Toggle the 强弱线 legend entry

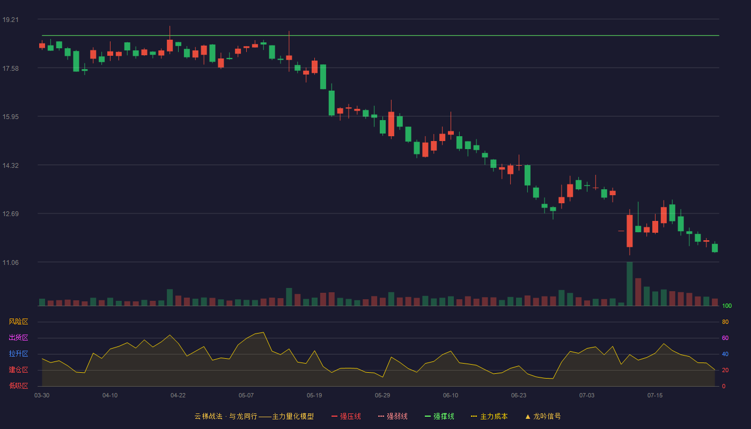[393, 416]
